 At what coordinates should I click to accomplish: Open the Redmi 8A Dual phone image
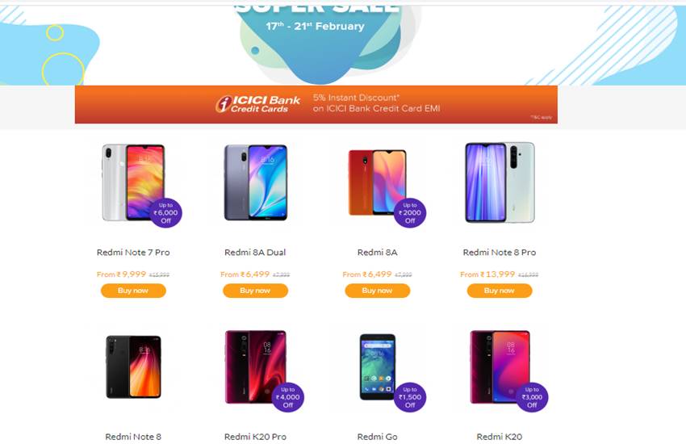[256, 182]
